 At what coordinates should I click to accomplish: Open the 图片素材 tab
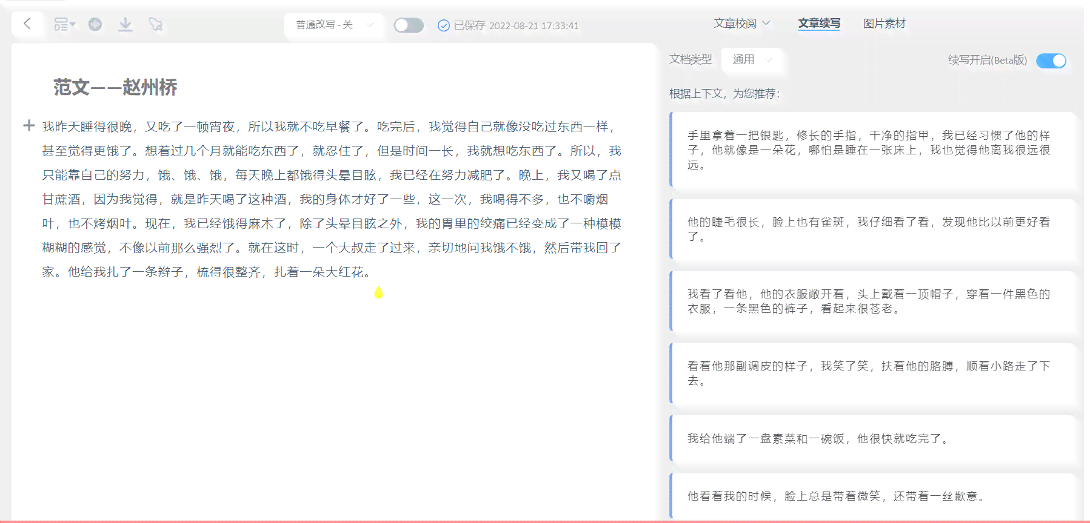[884, 24]
